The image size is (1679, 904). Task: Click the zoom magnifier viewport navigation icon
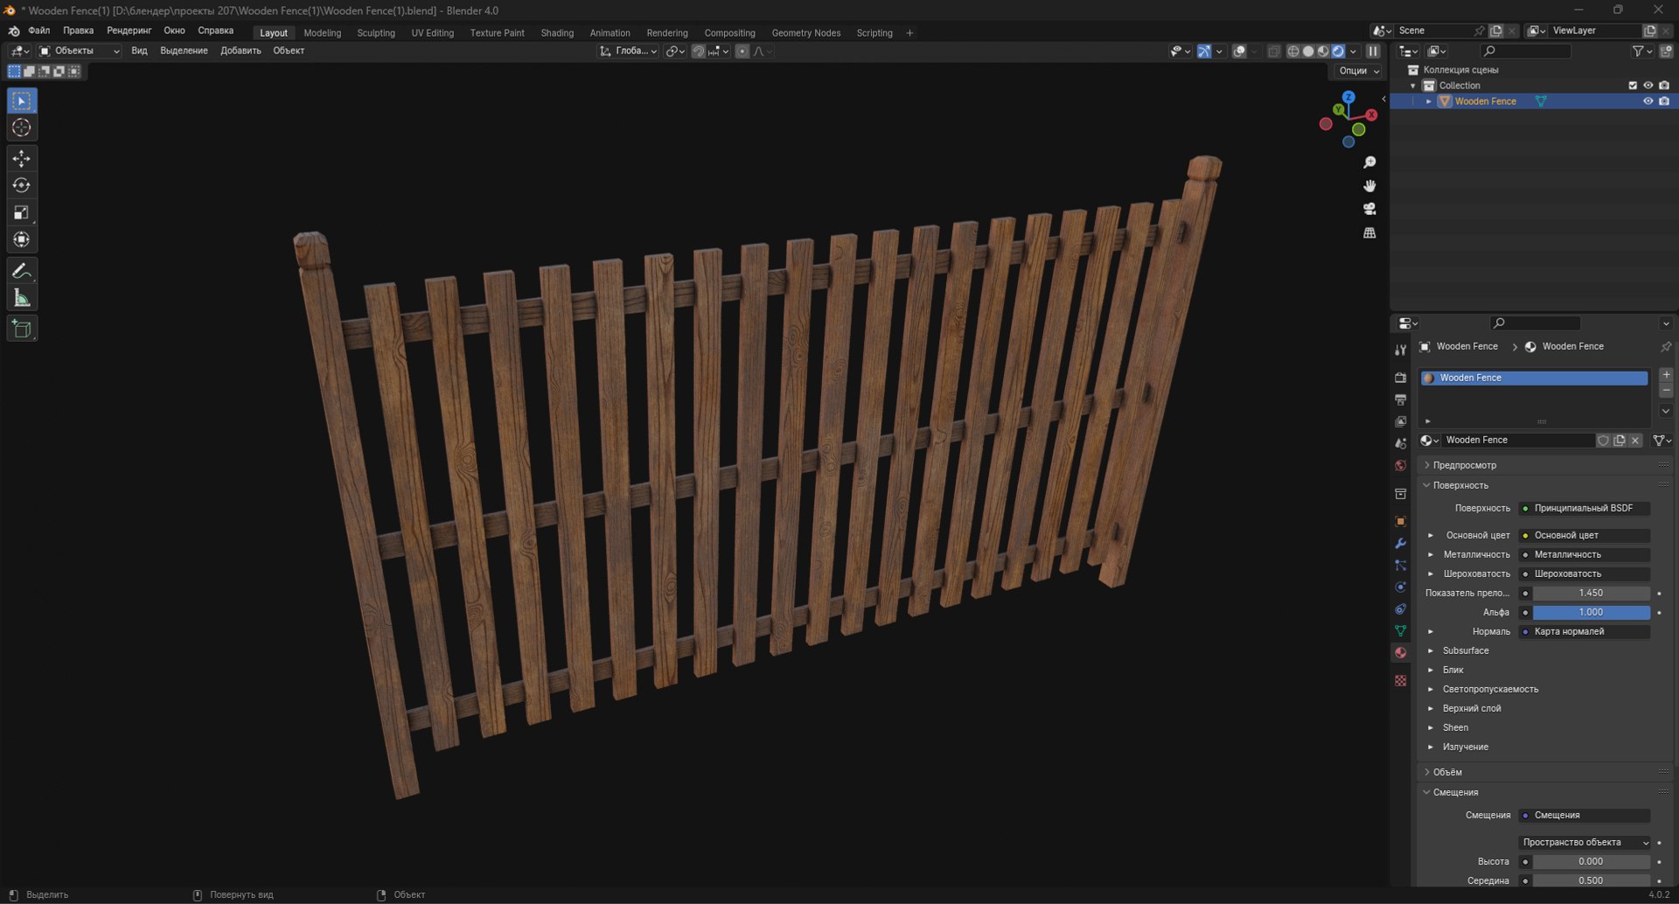click(1369, 163)
